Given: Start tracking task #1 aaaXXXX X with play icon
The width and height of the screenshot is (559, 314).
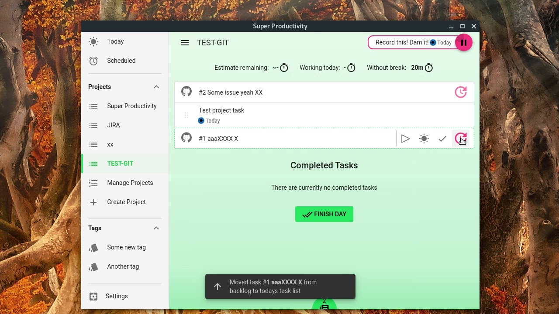Looking at the screenshot, I should [406, 139].
